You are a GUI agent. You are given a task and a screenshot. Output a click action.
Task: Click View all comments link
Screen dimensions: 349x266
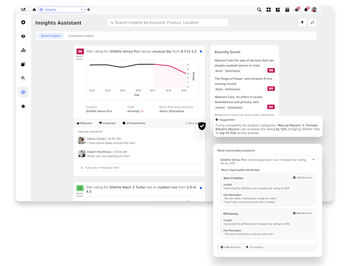[x=90, y=132]
